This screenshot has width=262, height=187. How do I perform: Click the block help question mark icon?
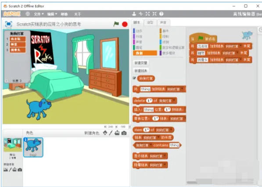(161, 14)
